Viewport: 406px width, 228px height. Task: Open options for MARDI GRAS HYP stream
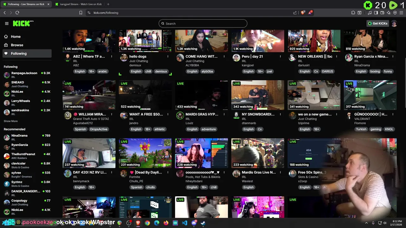[x=224, y=114]
